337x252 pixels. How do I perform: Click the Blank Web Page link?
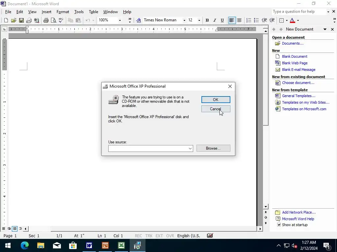click(295, 63)
